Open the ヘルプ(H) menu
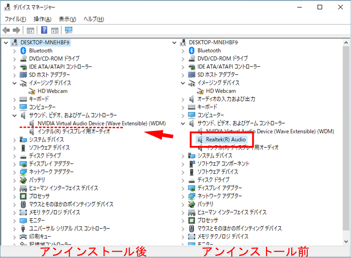This screenshot has width=351, height=258. [x=94, y=19]
